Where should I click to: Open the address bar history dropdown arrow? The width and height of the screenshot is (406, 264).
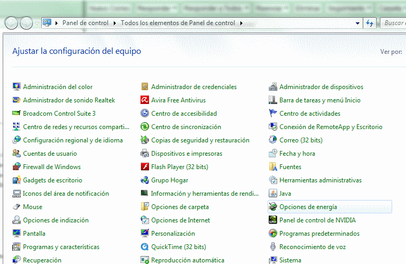pyautogui.click(x=358, y=23)
